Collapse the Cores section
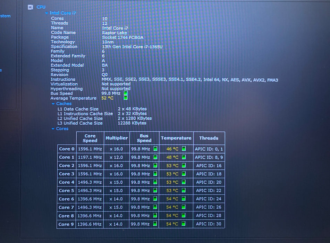 point(53,129)
